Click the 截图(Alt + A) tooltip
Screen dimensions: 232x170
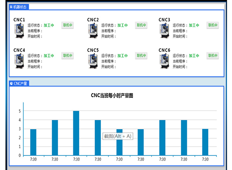coord(118,136)
